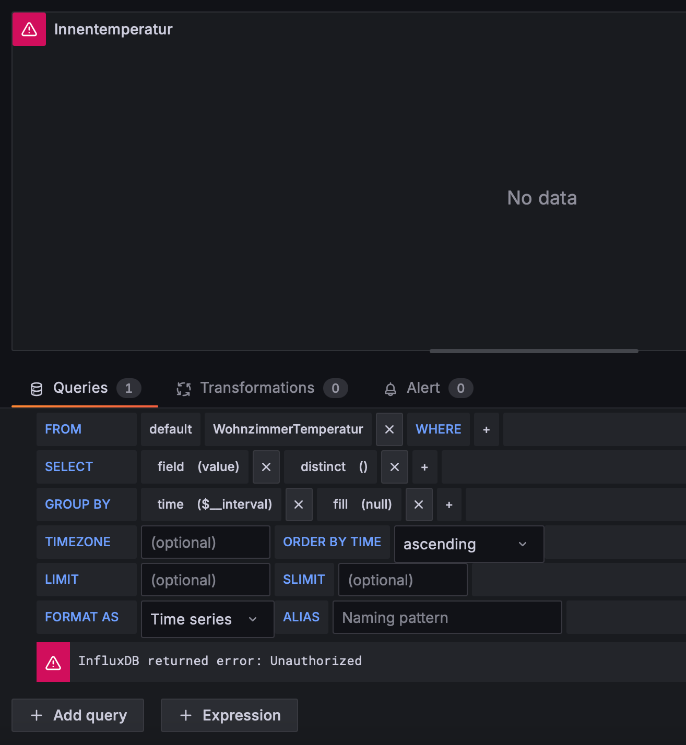686x745 pixels.
Task: Click the InfluxDB error warning icon
Action: tap(53, 662)
